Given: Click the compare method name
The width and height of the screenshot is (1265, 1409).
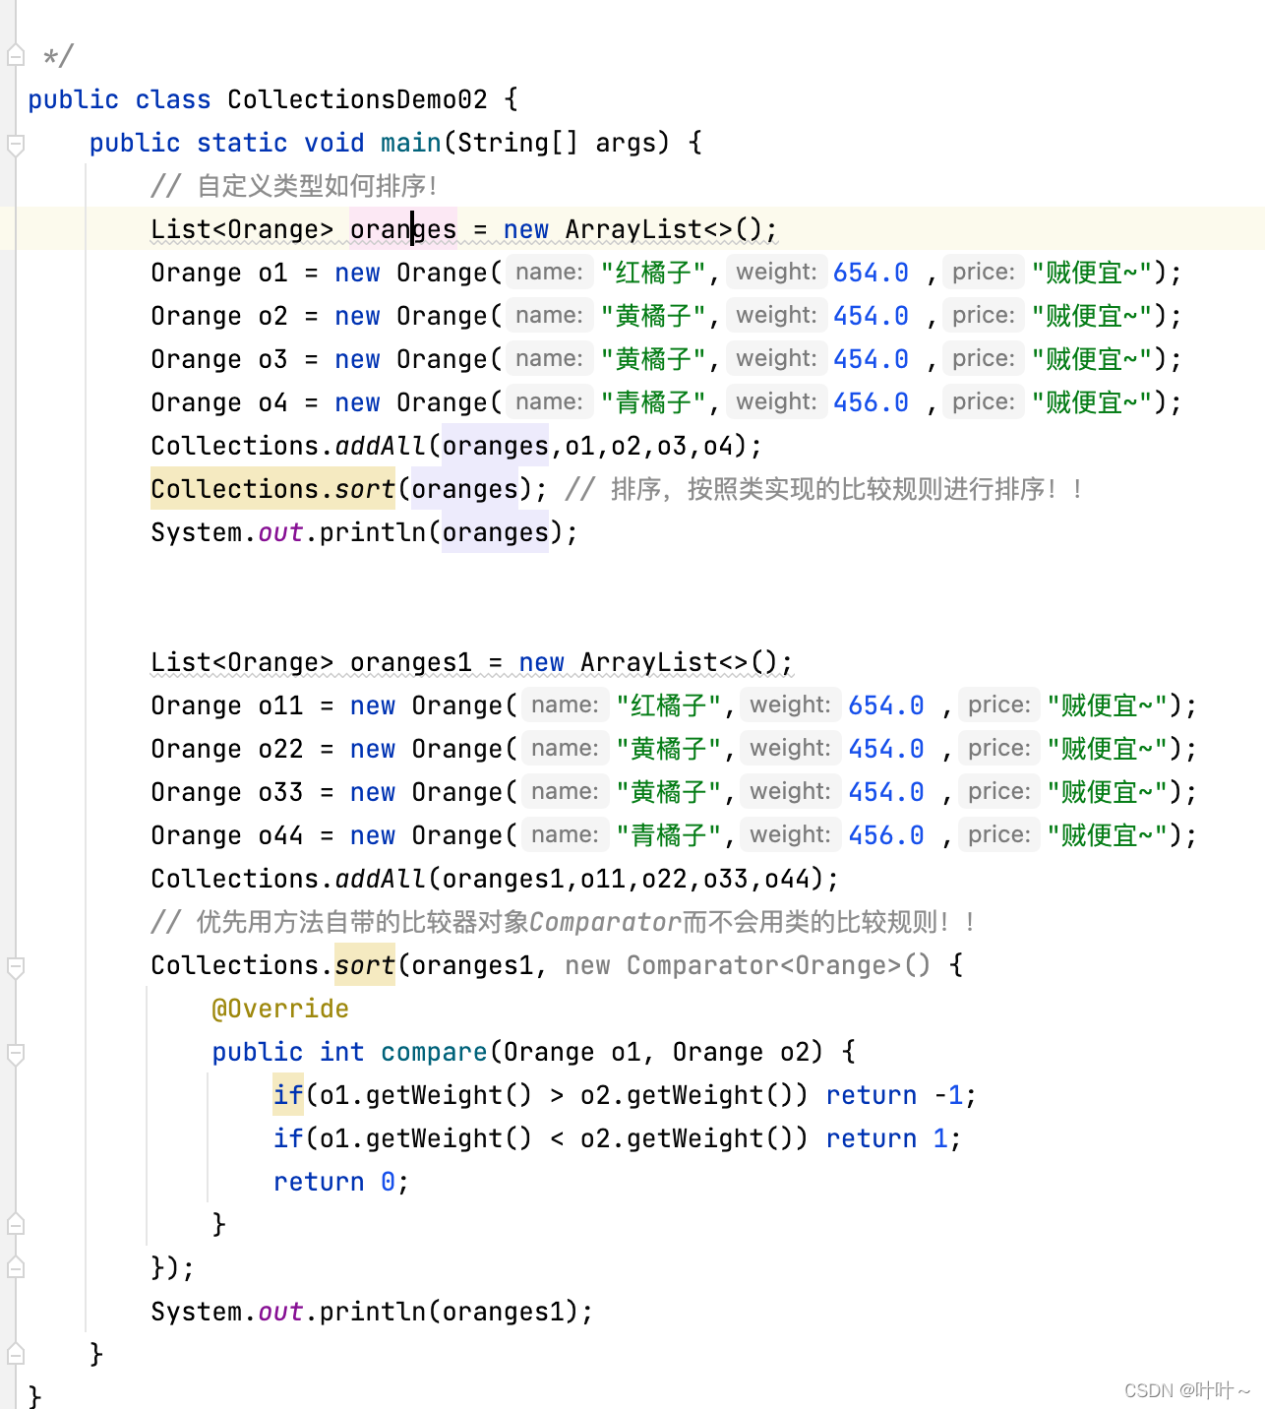Looking at the screenshot, I should pos(434,1052).
